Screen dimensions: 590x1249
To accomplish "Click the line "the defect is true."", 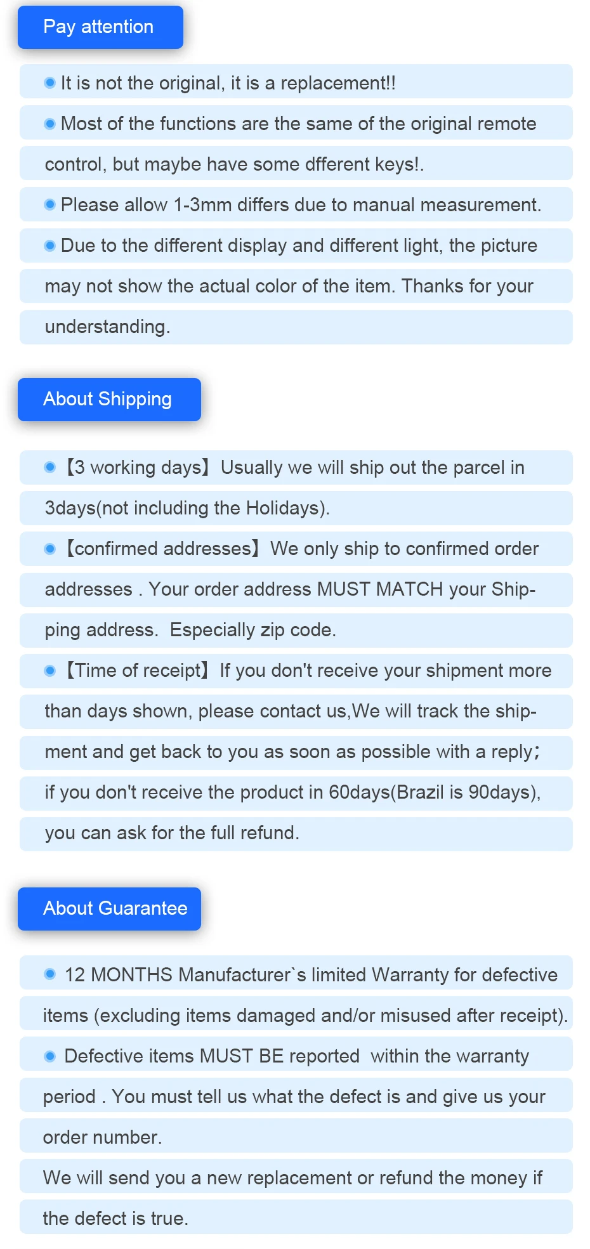I will coord(115,1219).
